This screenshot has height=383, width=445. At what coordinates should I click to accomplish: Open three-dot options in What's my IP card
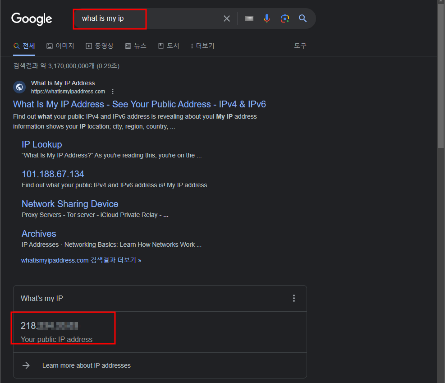click(x=294, y=298)
